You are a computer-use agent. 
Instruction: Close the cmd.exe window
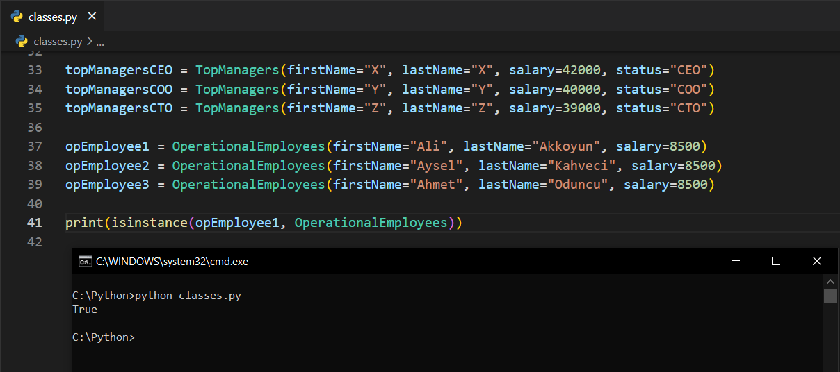pyautogui.click(x=817, y=261)
